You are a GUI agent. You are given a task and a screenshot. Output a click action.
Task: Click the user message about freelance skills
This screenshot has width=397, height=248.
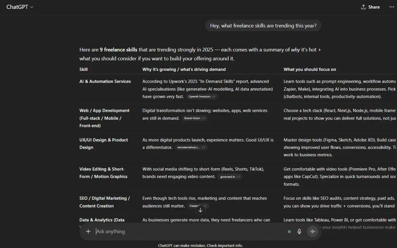[263, 26]
